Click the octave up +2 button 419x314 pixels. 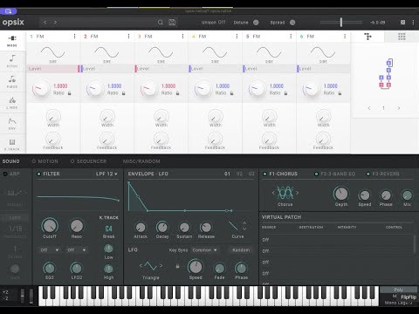[5, 292]
